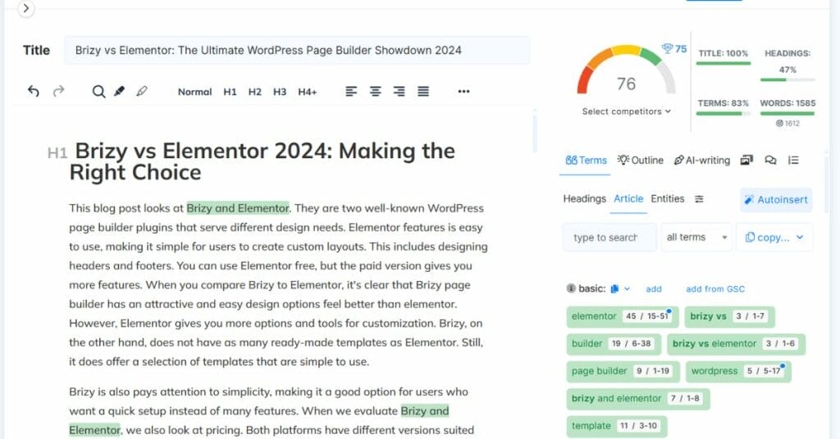Screen dimensions: 840x439
Task: Apply Normal paragraph style
Action: point(195,92)
